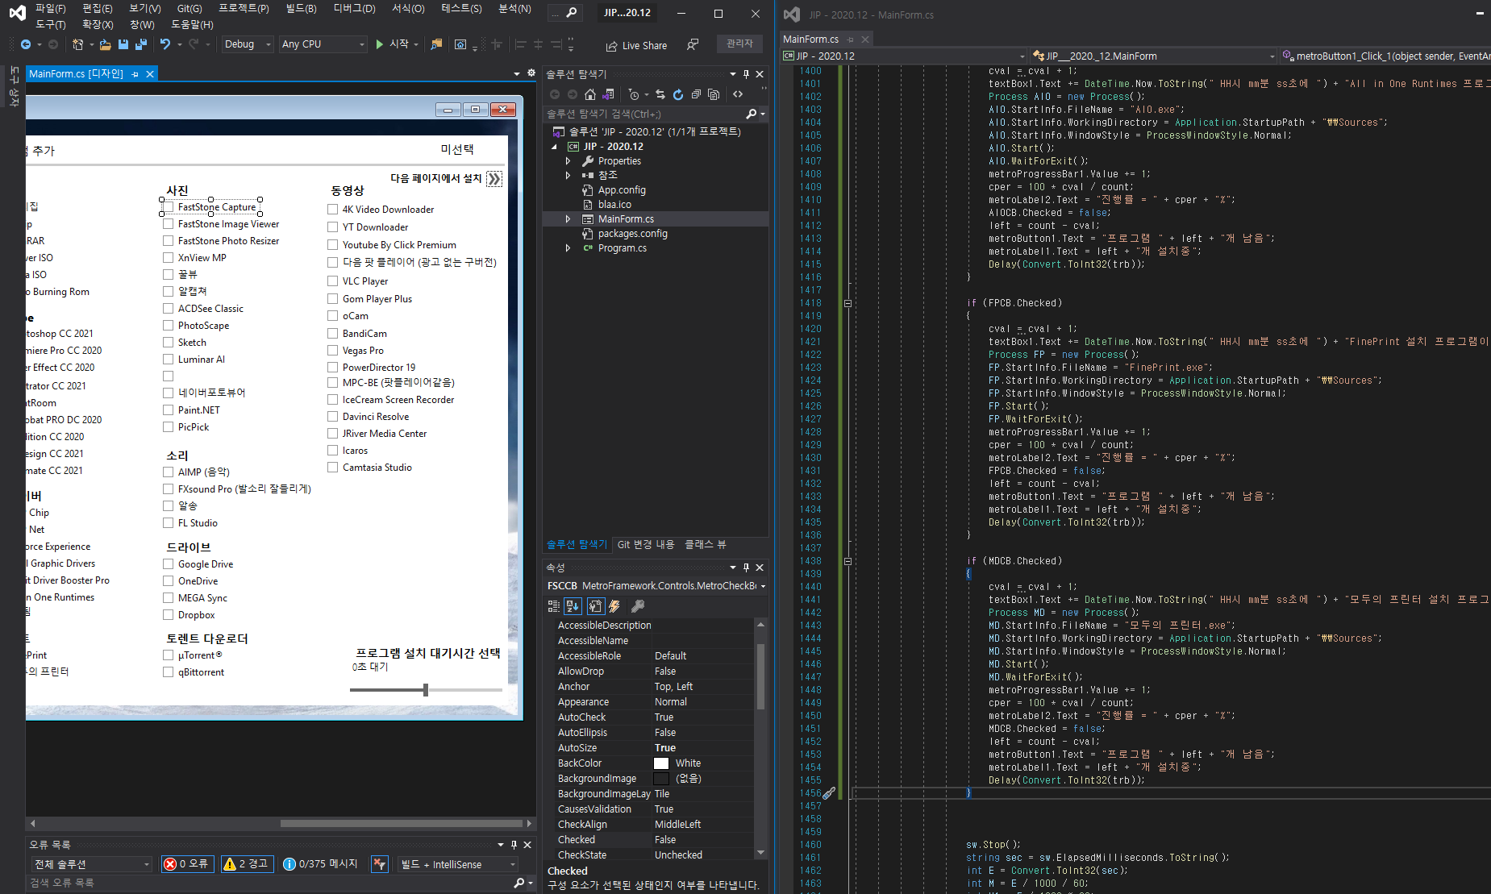
Task: Check the Paint.NET checkbox
Action: click(x=168, y=410)
